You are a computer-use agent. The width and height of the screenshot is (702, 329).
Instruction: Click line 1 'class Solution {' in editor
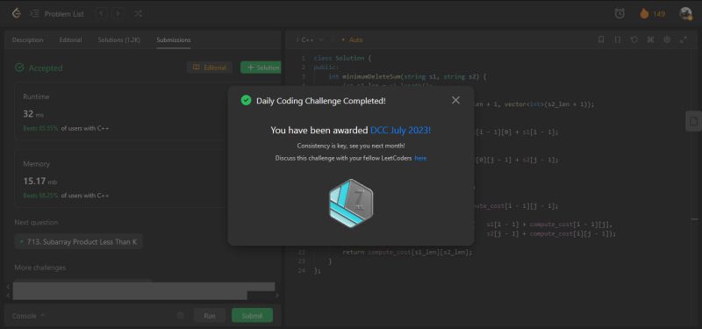[x=342, y=58]
